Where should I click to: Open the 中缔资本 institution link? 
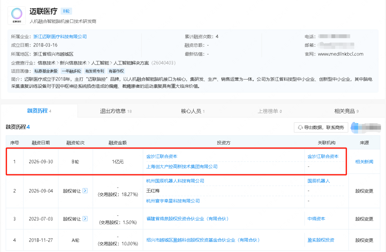pyautogui.click(x=316, y=219)
